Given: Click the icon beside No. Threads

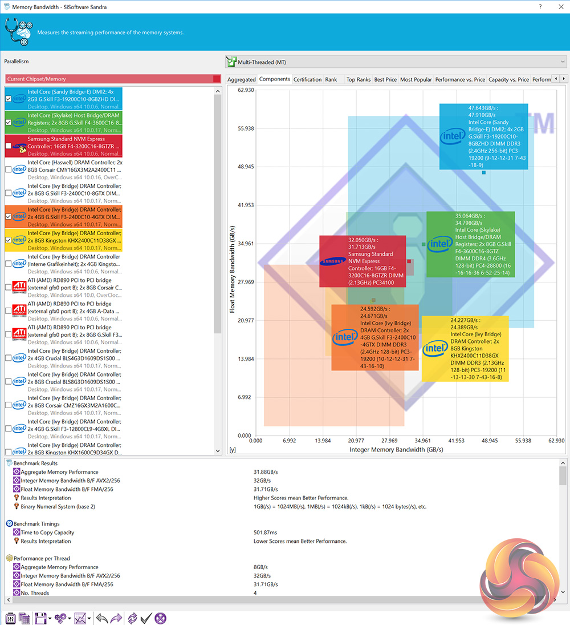Looking at the screenshot, I should click(x=17, y=592).
